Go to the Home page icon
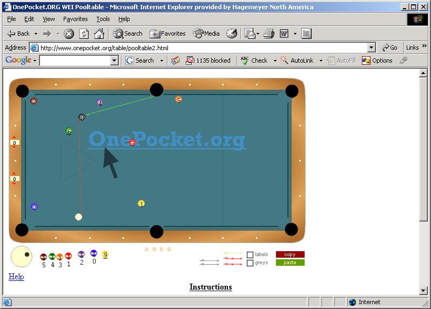Viewport: 431px width, 309px height. coord(99,33)
